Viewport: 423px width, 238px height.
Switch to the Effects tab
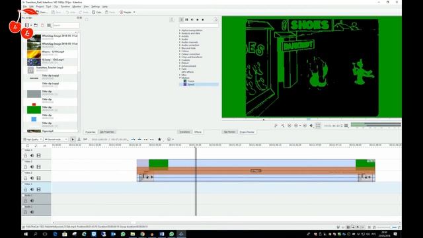point(198,132)
